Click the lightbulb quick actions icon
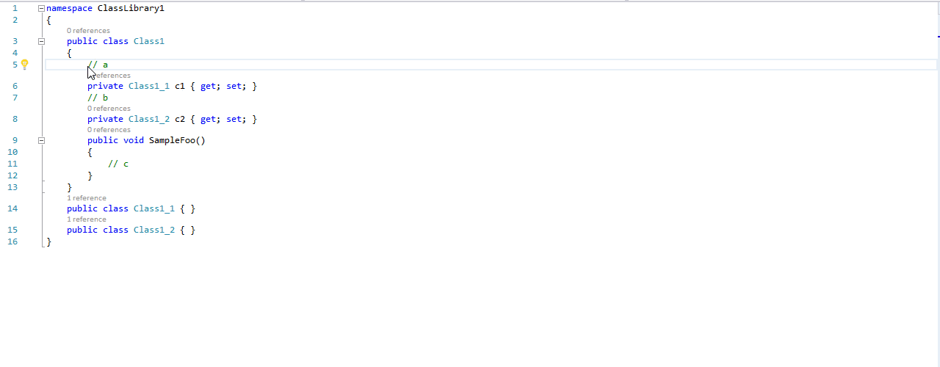Screen dimensions: 940x367 tap(24, 65)
